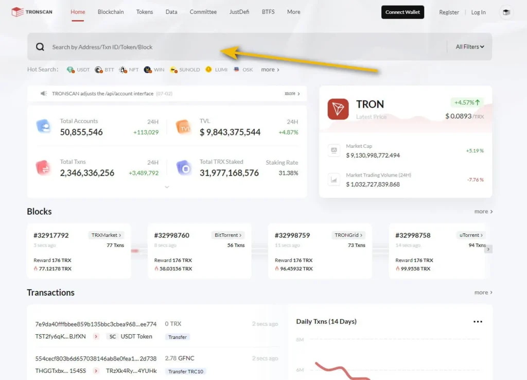
Task: Advance blocks carousel with right arrow
Action: [488, 249]
